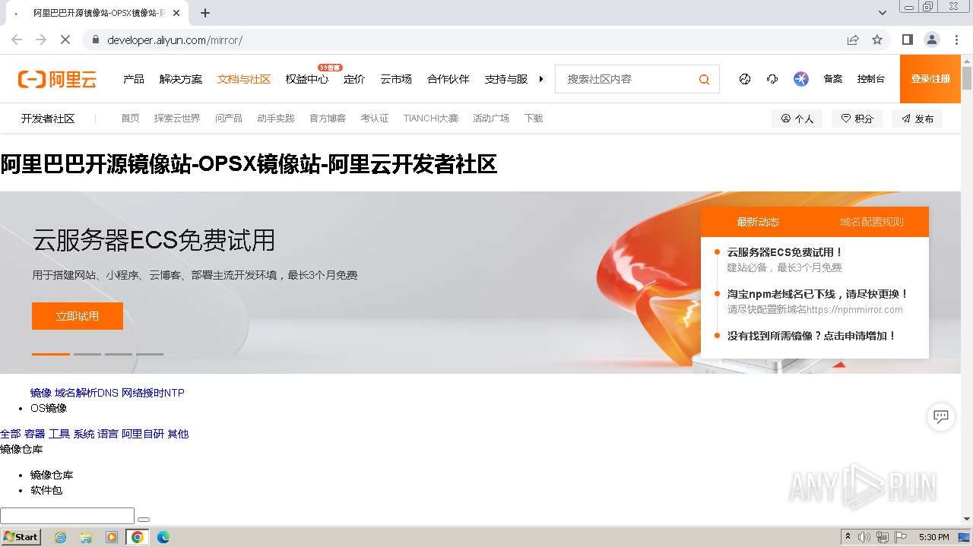Switch to 最新动态 tab
Screen dimensions: 973x547
[758, 222]
